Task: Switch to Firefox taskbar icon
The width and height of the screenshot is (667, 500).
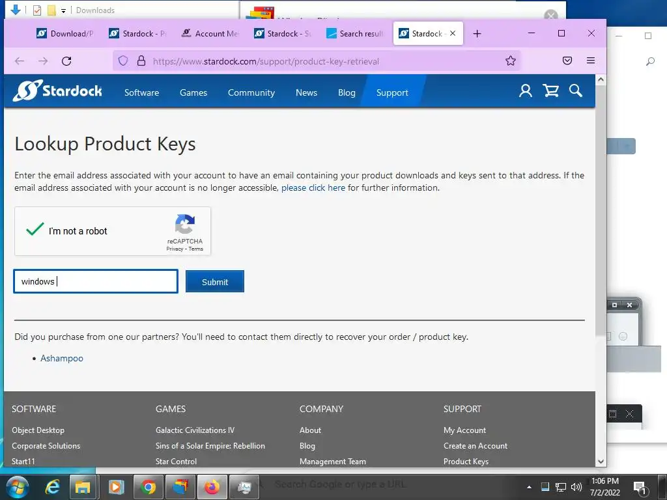Action: (212, 487)
